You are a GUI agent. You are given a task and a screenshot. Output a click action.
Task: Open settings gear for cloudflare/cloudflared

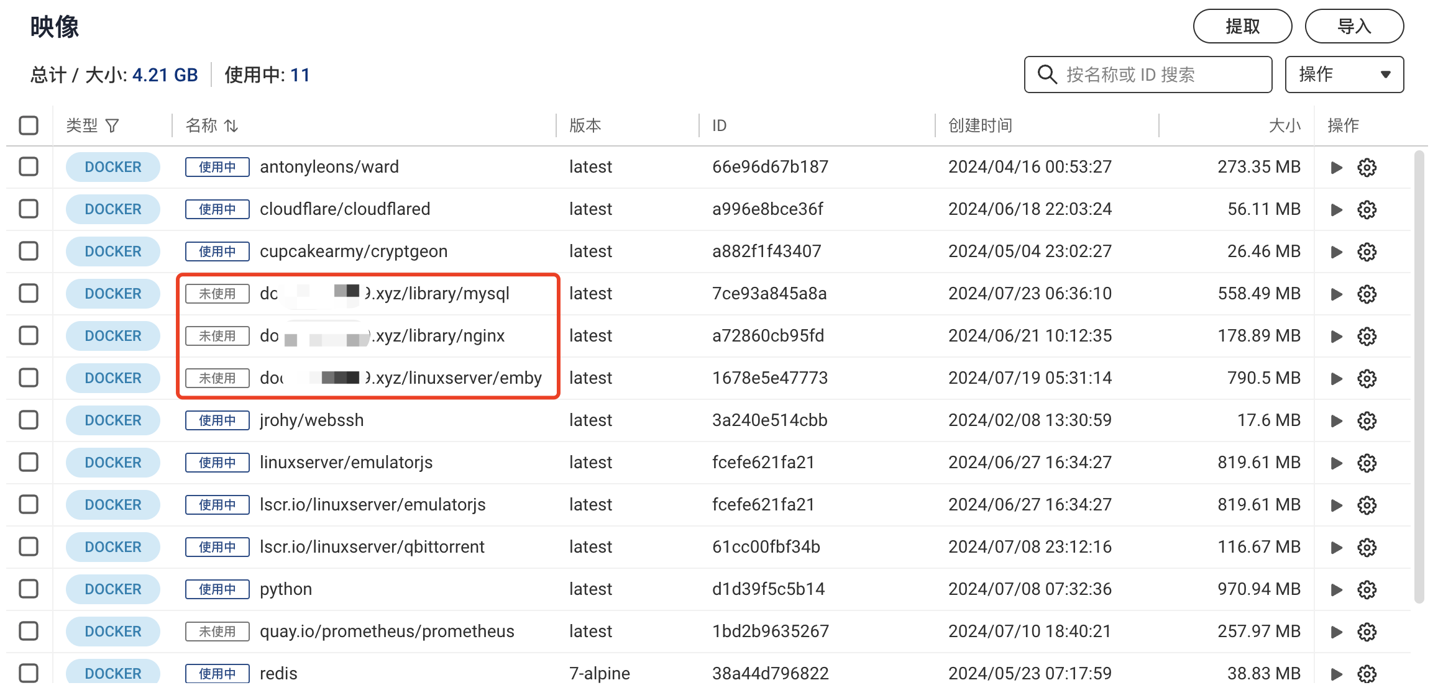coord(1367,210)
